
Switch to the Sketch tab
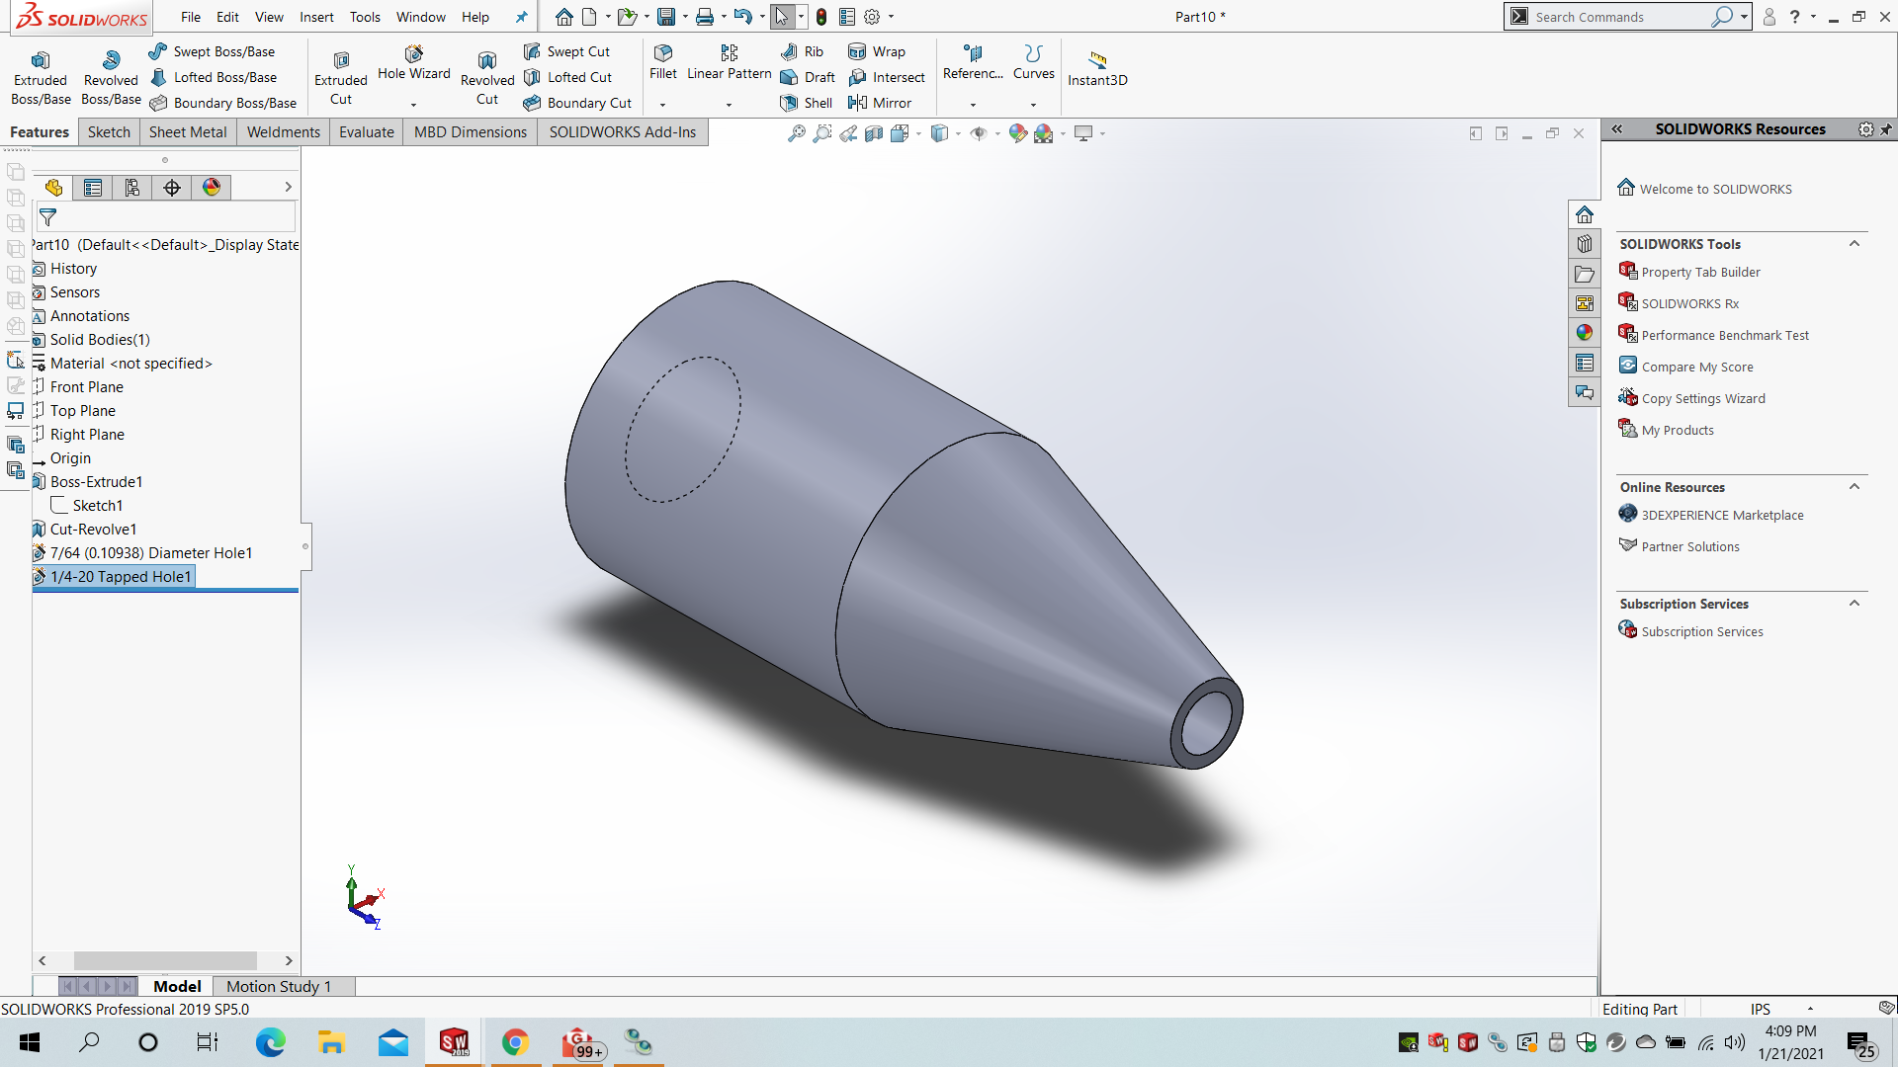(x=109, y=132)
